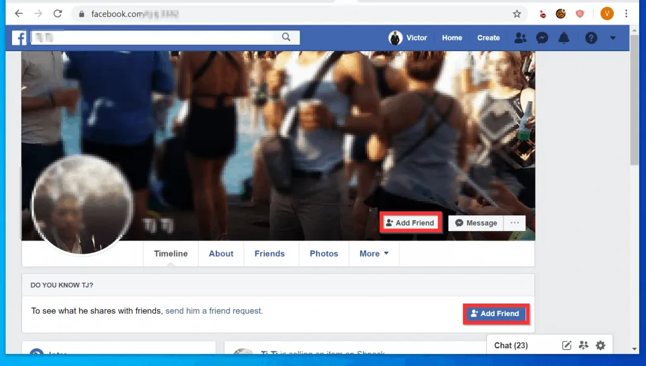
Task: Open the three-dot profile actions menu
Action: 515,223
